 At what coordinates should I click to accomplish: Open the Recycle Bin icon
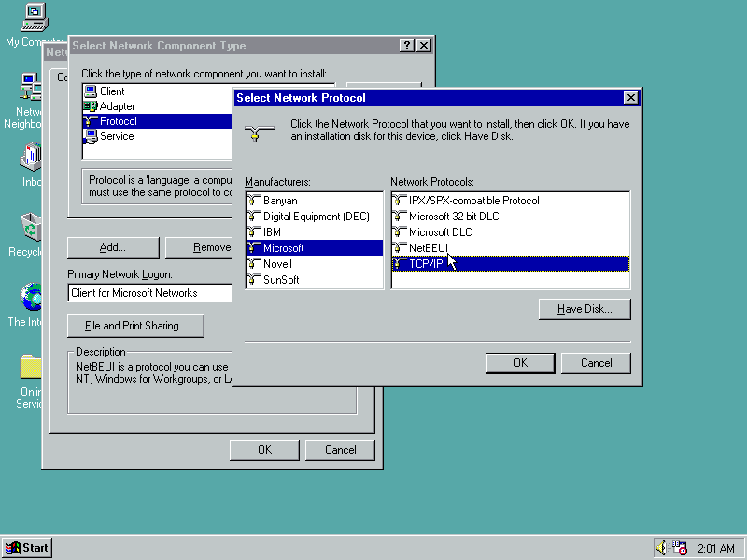31,227
